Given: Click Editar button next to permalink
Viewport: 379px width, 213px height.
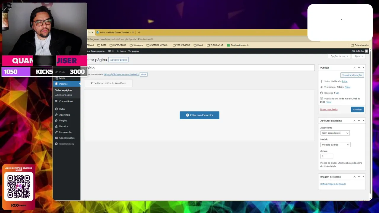Looking at the screenshot, I should (x=143, y=75).
